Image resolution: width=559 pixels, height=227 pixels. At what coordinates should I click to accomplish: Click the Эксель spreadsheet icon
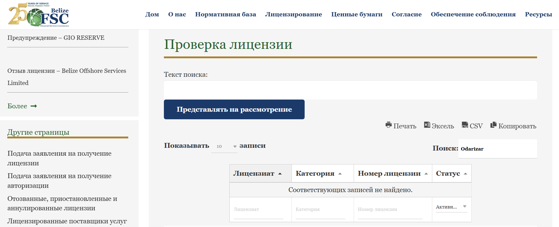coord(427,125)
